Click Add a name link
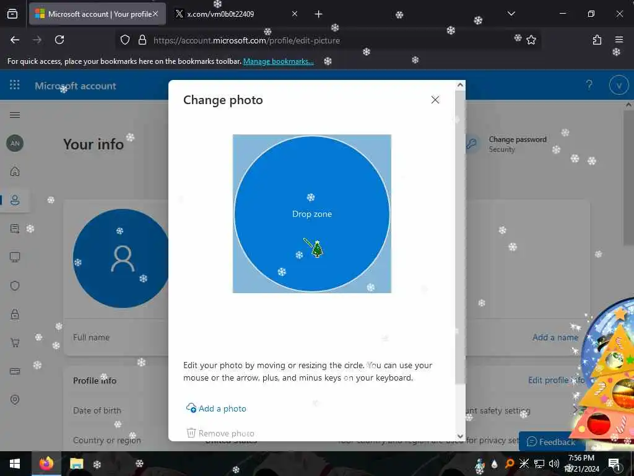 point(555,337)
